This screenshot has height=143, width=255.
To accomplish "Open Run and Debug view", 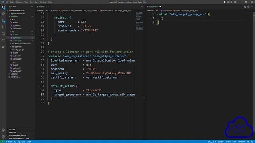I will pyautogui.click(x=3, y=27).
